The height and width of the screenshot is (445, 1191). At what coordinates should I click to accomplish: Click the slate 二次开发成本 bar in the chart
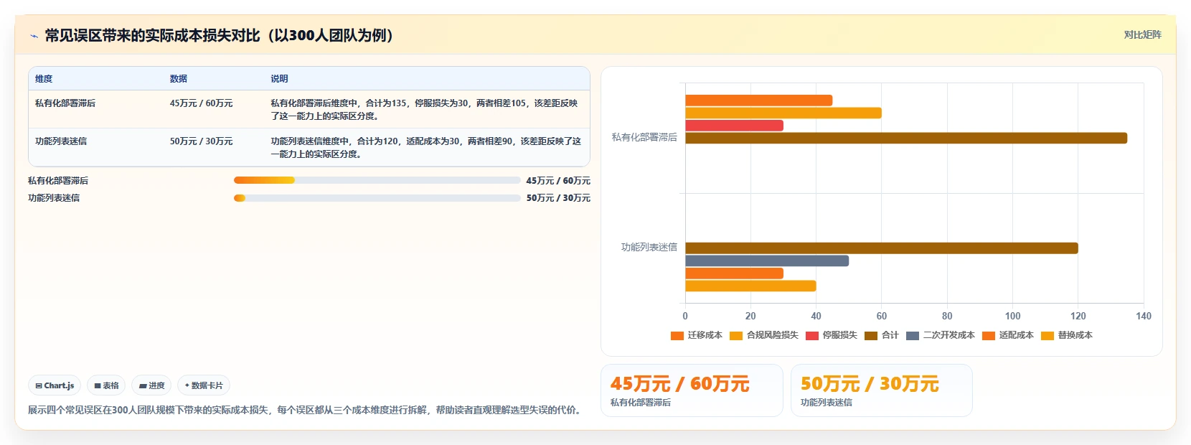[x=767, y=261]
